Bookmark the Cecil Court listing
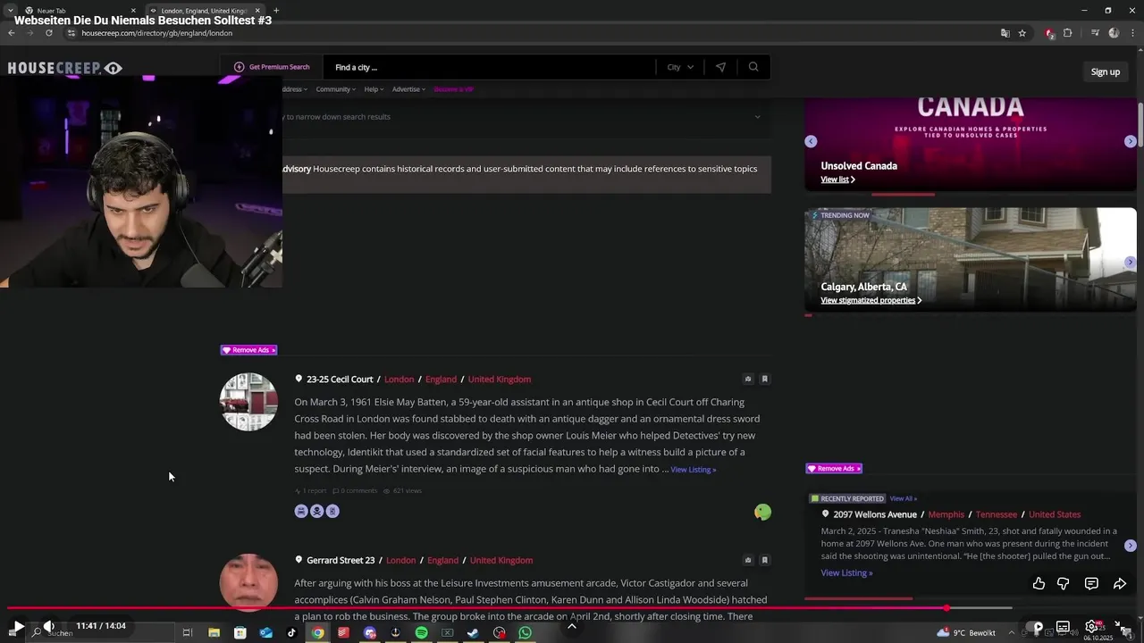 (764, 379)
